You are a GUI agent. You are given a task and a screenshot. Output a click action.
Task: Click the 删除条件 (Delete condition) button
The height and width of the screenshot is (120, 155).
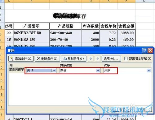(x=47, y=59)
